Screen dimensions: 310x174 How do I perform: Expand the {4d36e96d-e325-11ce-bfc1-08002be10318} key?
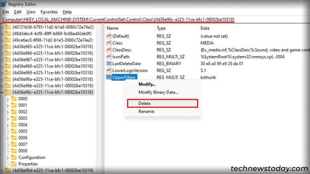(3, 170)
